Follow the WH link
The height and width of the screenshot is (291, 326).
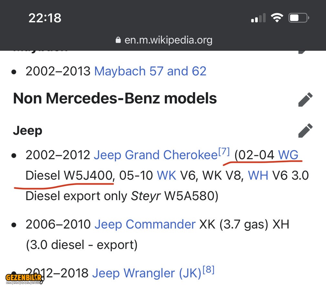click(x=258, y=176)
